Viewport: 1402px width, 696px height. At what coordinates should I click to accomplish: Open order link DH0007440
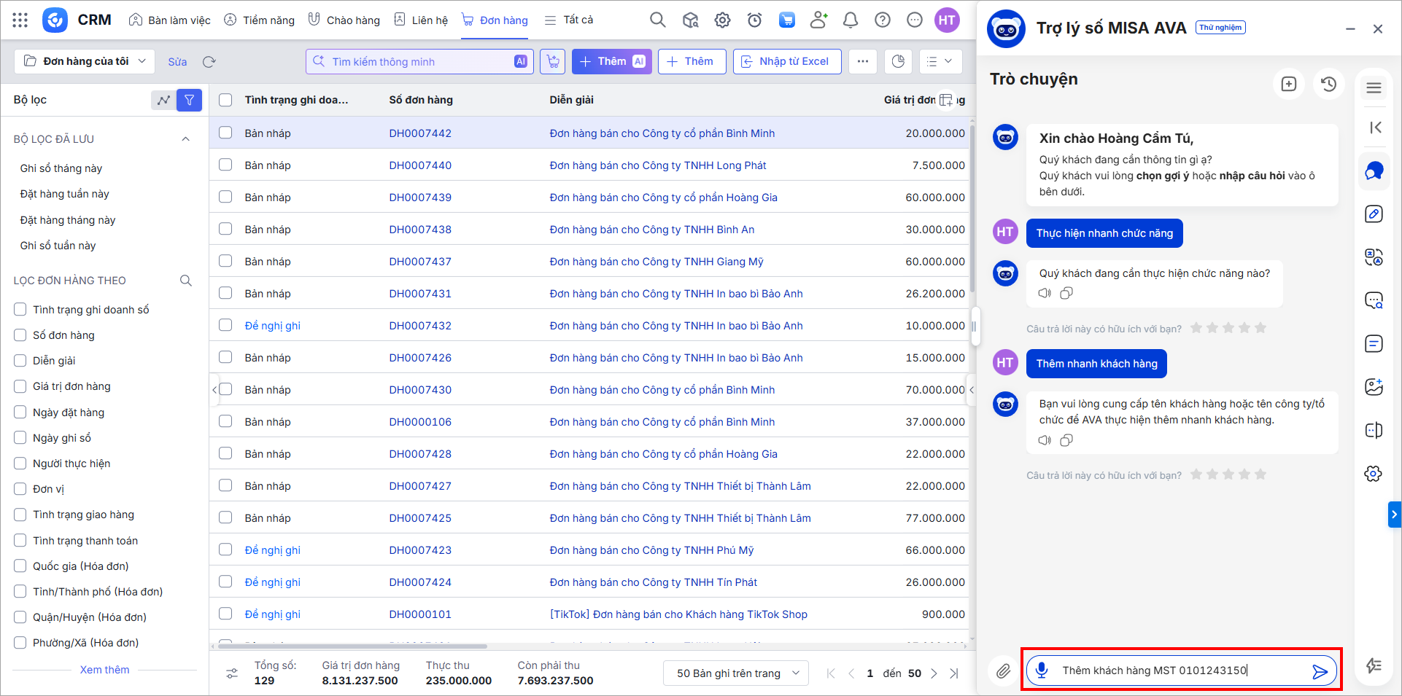pyautogui.click(x=420, y=165)
